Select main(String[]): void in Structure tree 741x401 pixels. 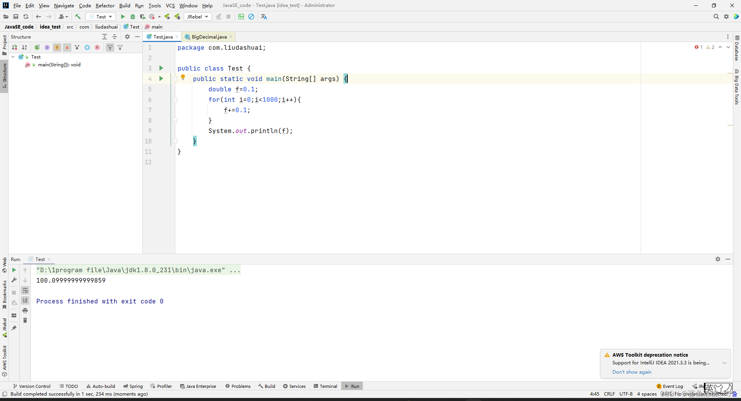point(59,64)
